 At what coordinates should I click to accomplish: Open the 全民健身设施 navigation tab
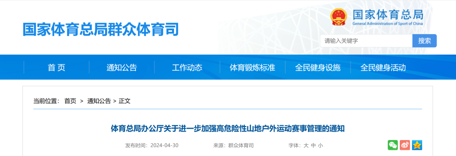(318, 68)
